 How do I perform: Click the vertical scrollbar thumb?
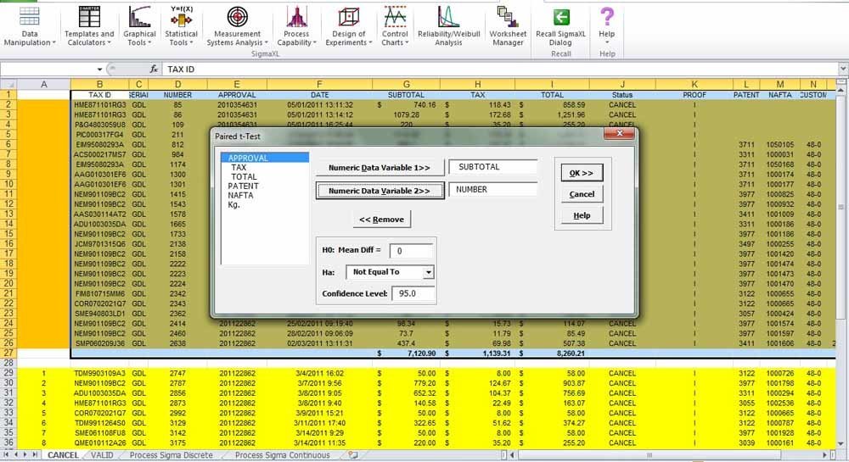coord(841,206)
